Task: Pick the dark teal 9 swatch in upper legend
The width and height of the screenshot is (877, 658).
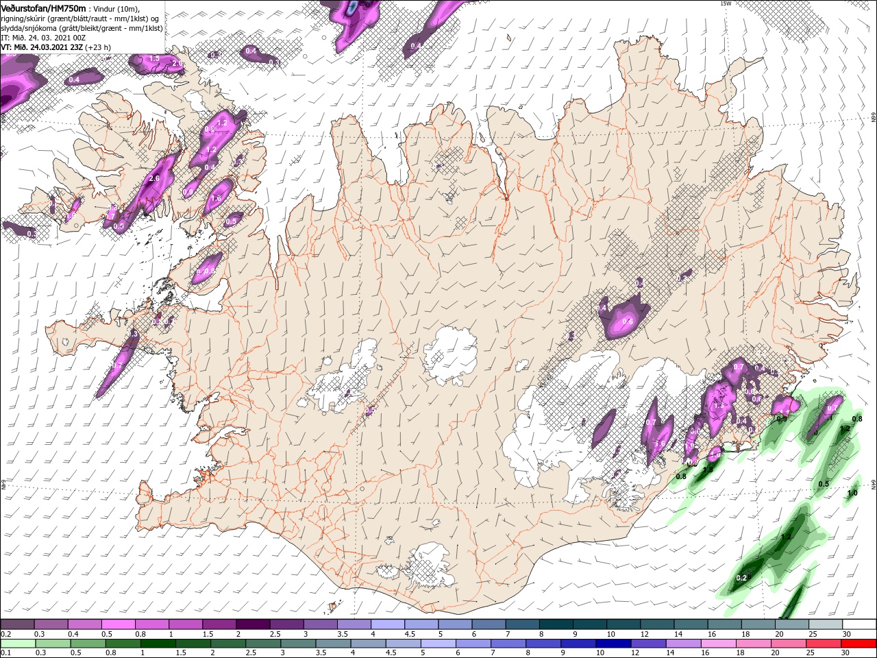Action: pos(589,624)
